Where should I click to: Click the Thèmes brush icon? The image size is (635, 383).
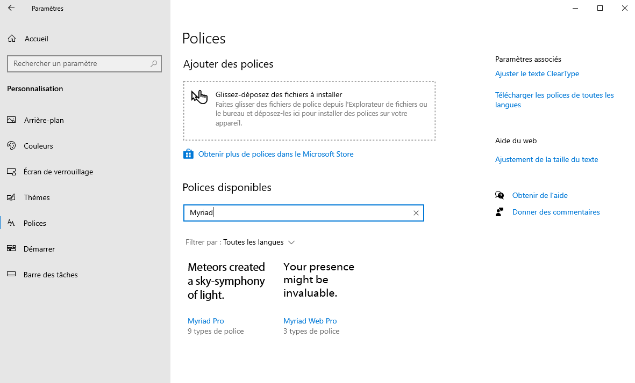click(11, 197)
